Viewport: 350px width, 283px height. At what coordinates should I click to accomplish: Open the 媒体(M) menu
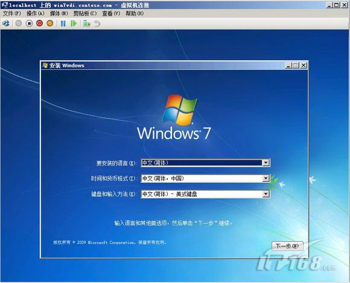59,13
